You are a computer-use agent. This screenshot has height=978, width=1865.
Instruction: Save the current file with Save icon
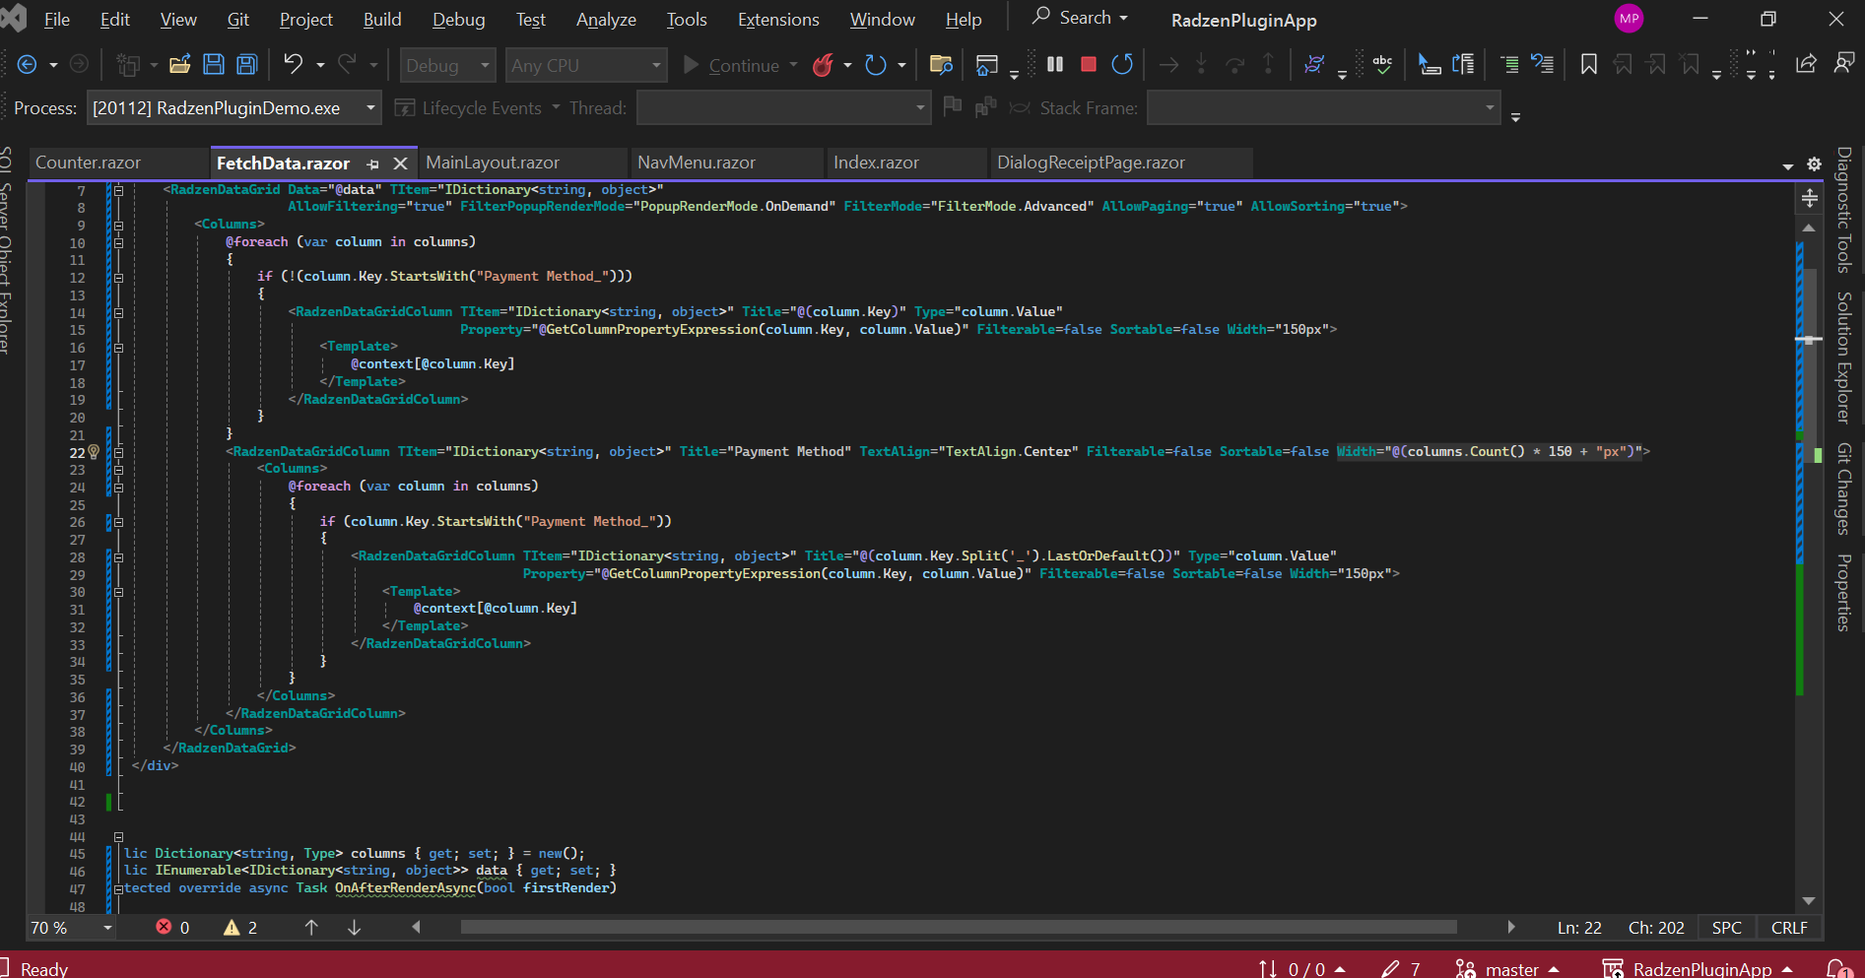coord(213,65)
